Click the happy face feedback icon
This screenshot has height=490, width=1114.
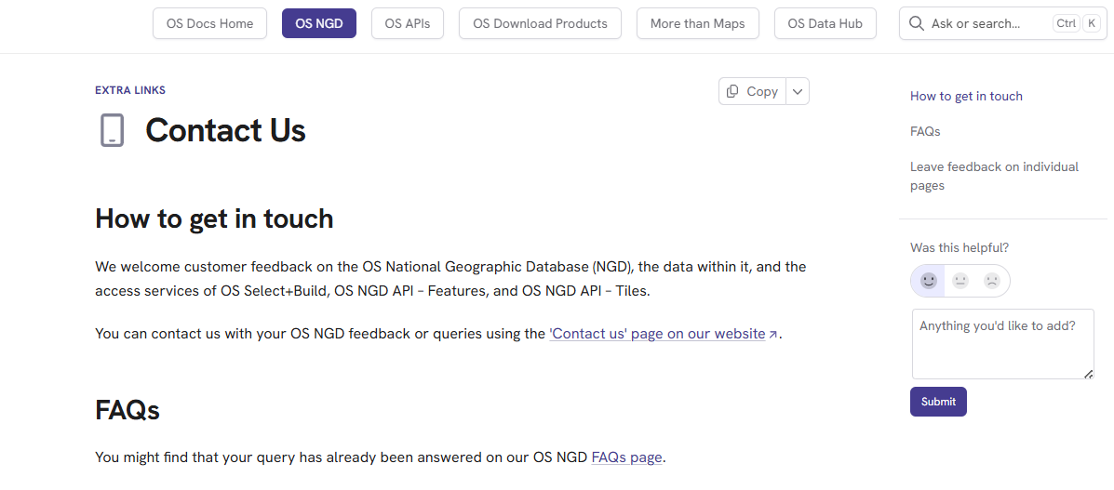click(928, 281)
